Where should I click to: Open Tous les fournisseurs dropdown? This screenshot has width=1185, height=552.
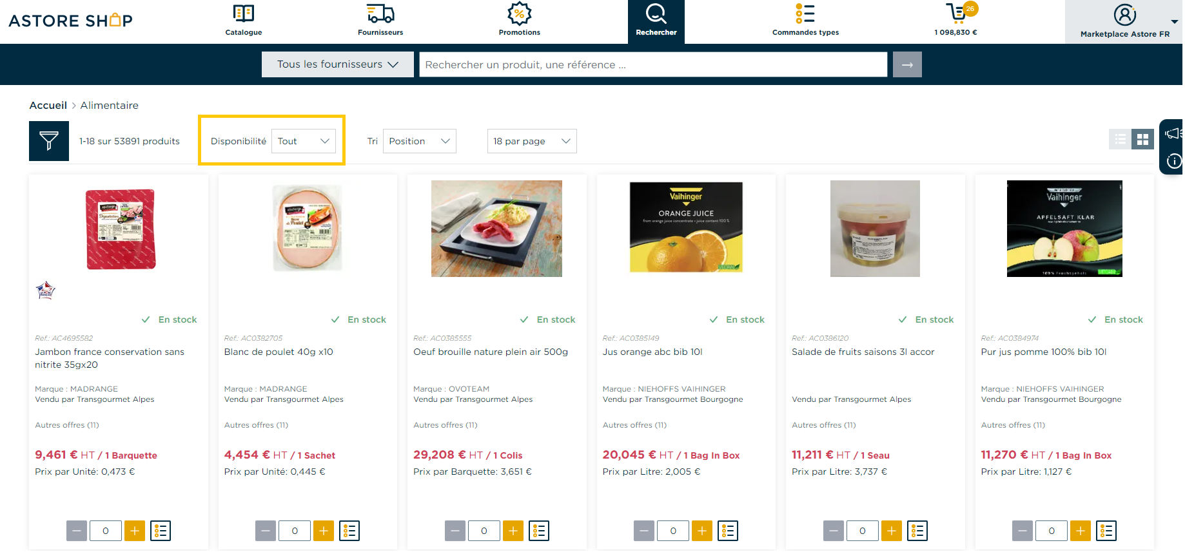pos(338,64)
